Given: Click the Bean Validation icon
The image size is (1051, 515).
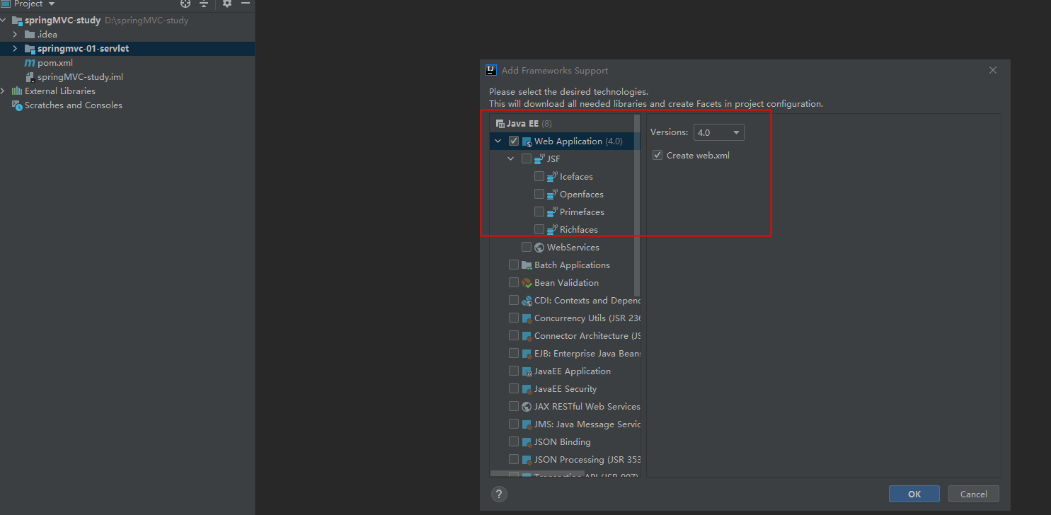Looking at the screenshot, I should [x=527, y=283].
